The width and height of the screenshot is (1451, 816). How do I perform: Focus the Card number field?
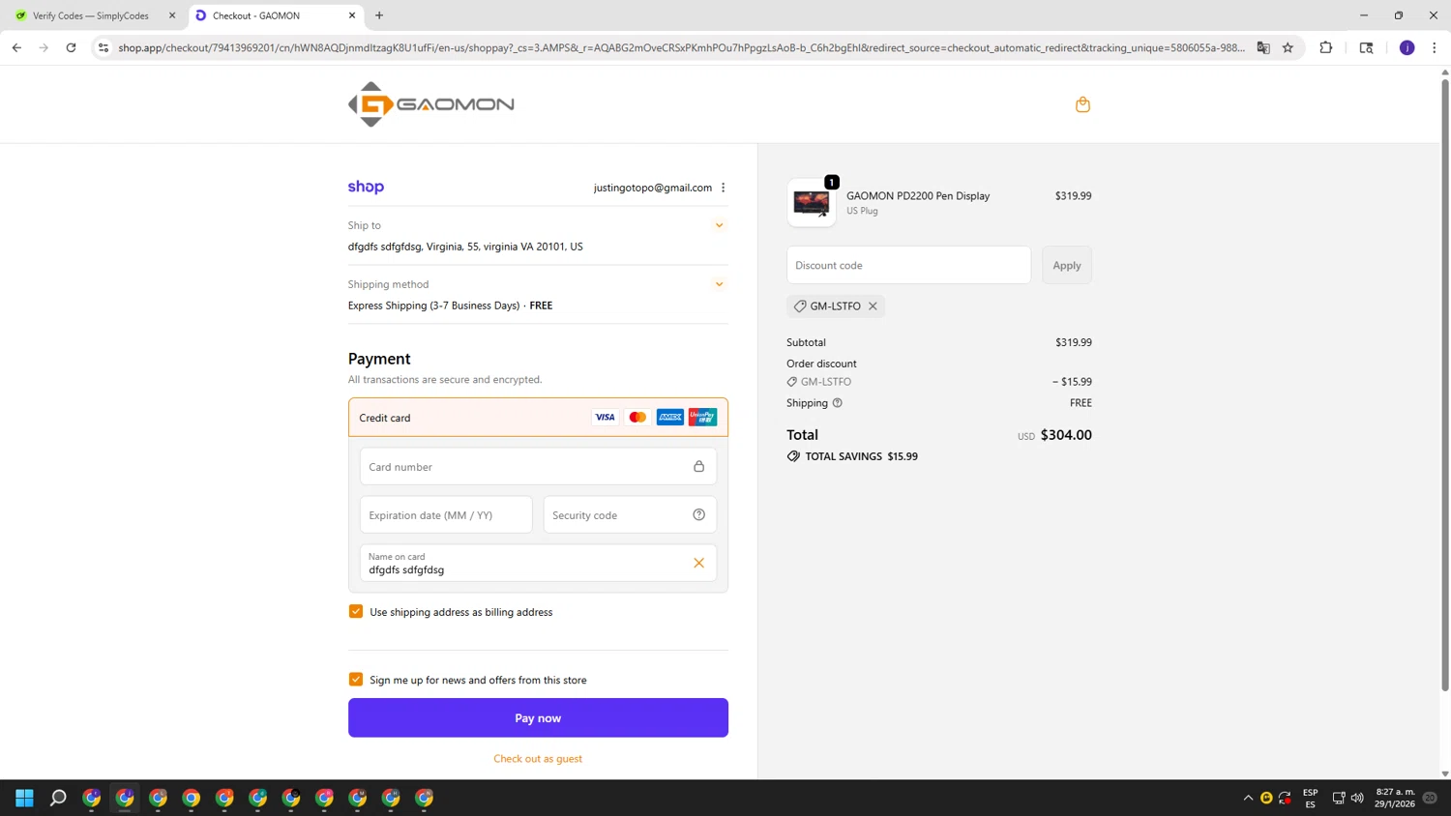538,467
